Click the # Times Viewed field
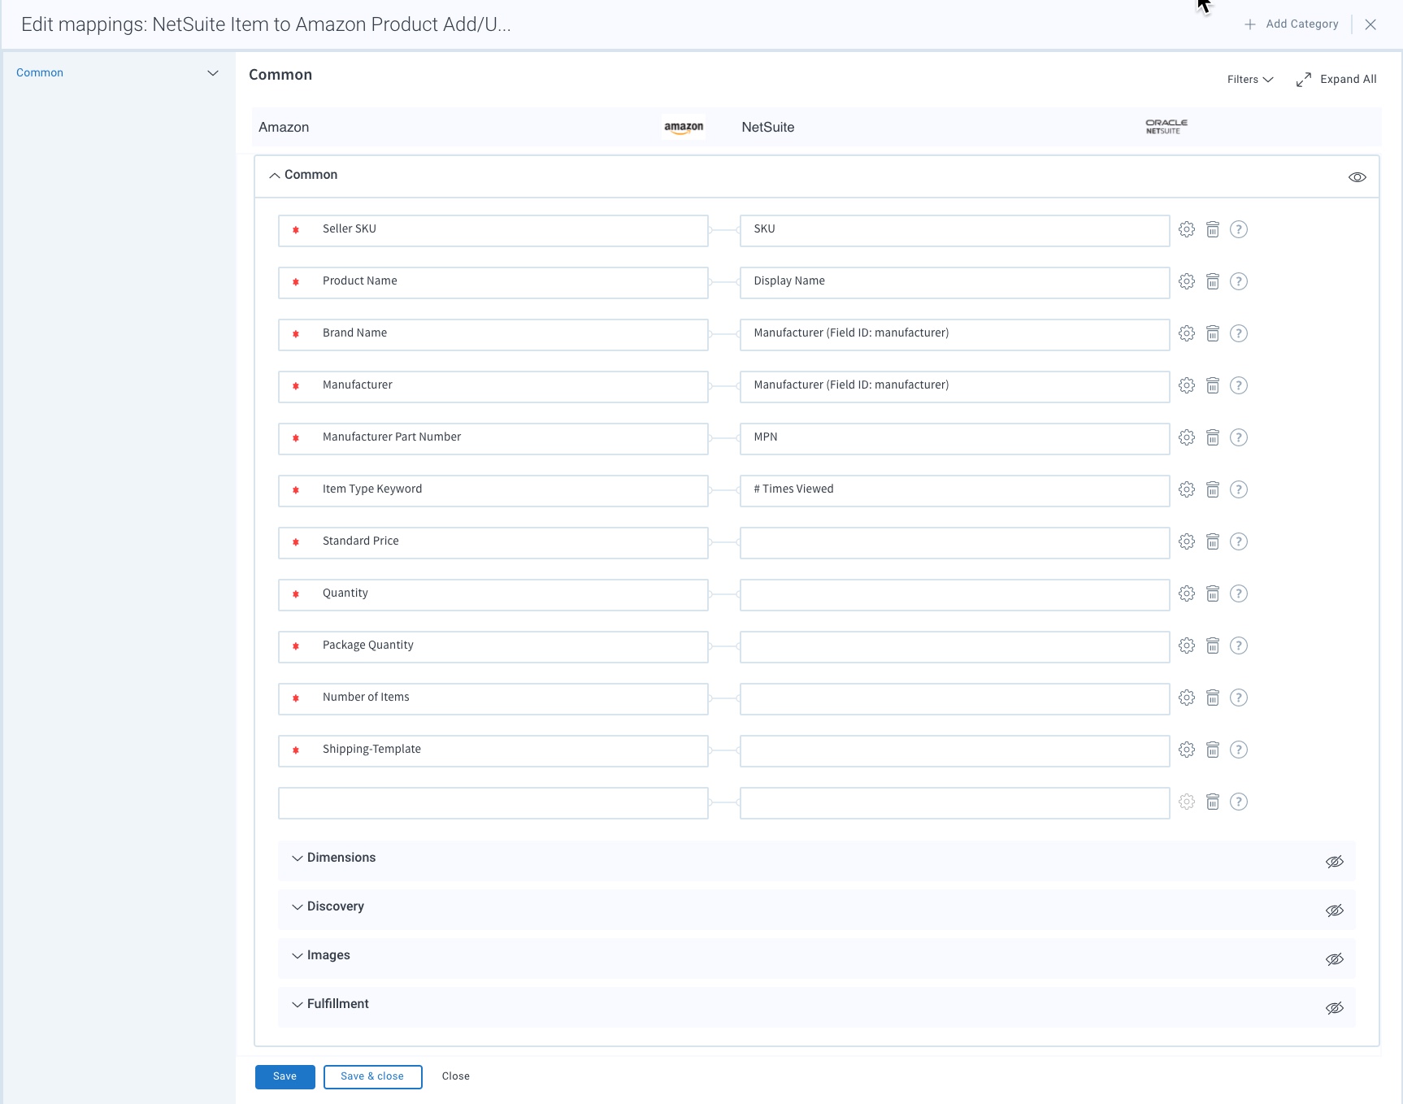The image size is (1403, 1104). point(954,491)
